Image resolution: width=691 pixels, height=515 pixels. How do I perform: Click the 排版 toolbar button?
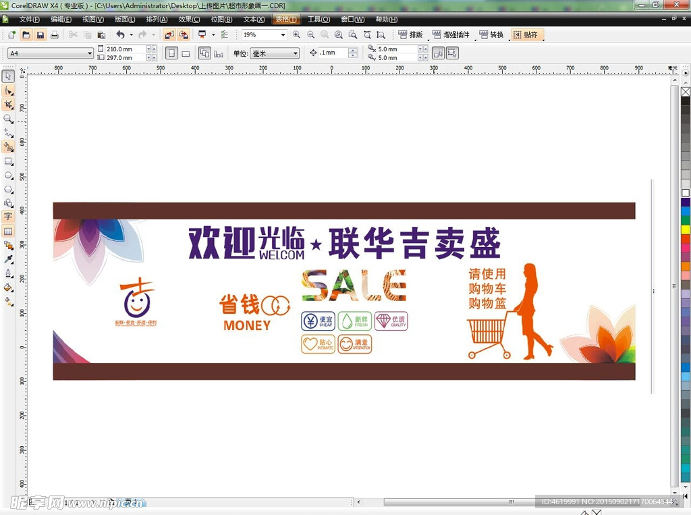[x=410, y=34]
